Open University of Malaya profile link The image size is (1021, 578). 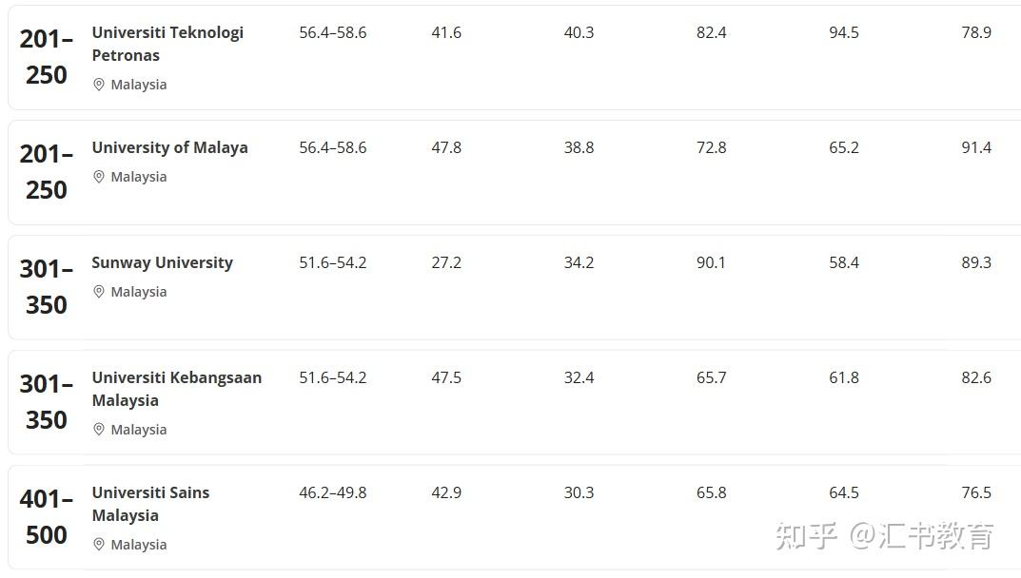[169, 147]
